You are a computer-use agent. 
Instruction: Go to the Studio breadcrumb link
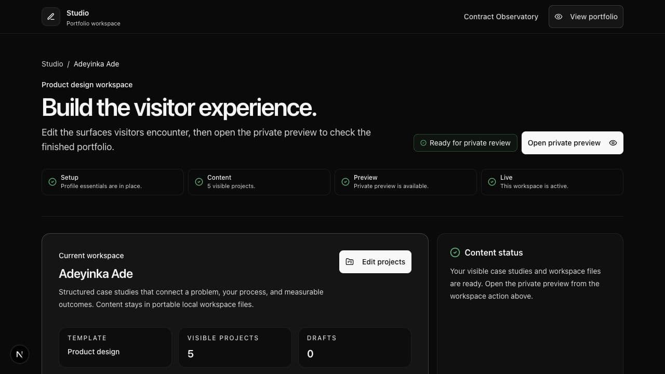tap(52, 64)
